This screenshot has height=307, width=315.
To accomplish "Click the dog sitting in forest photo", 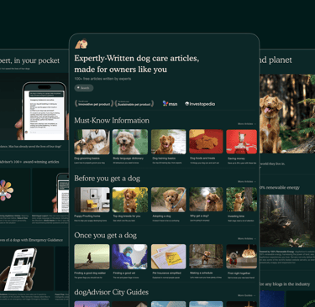I will 287,113.
